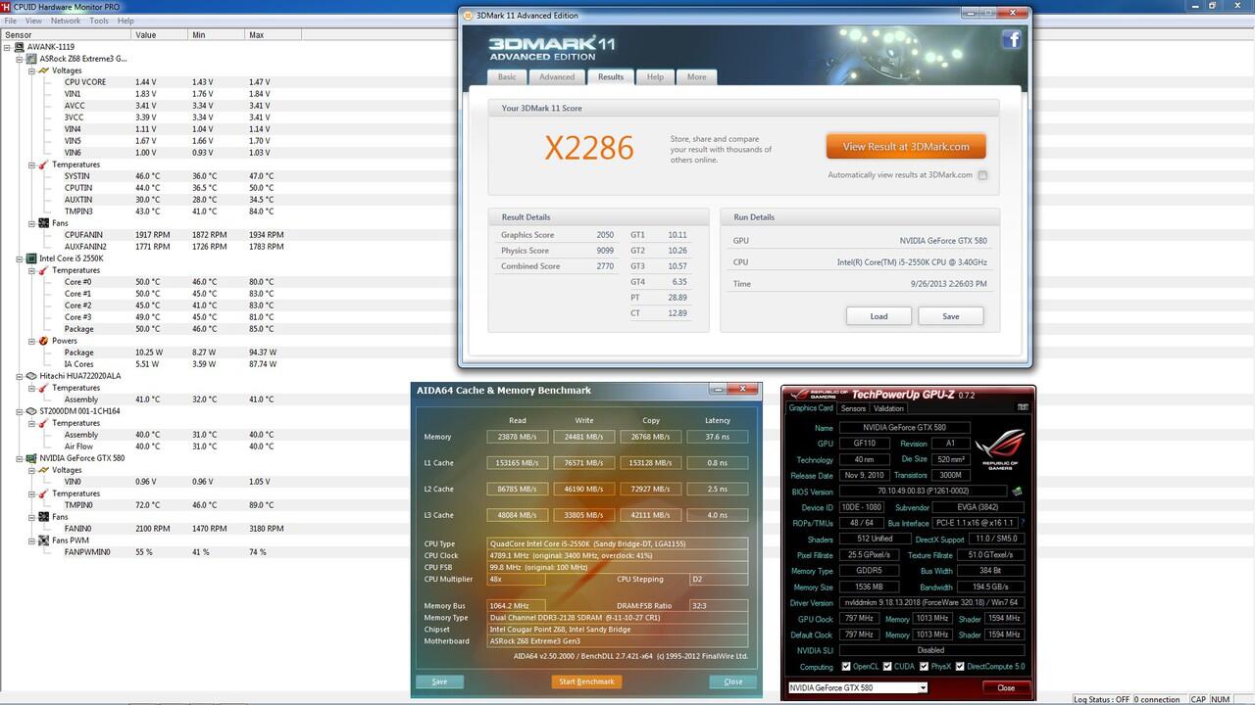The width and height of the screenshot is (1255, 705).
Task: Collapse the Powers node under Intel Core i5
Action: tap(31, 341)
